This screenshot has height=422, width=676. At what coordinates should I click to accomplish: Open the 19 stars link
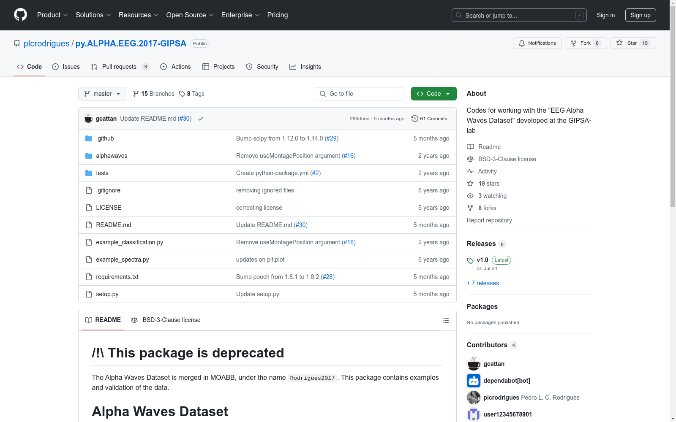489,184
